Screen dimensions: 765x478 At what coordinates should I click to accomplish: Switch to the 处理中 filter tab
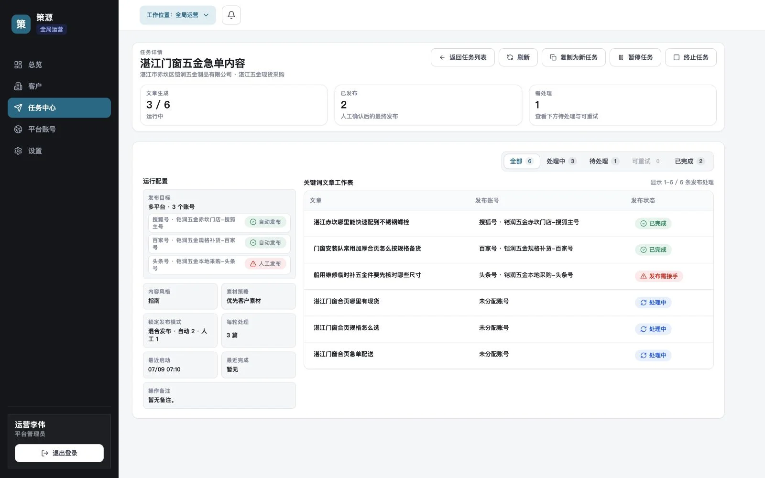561,162
